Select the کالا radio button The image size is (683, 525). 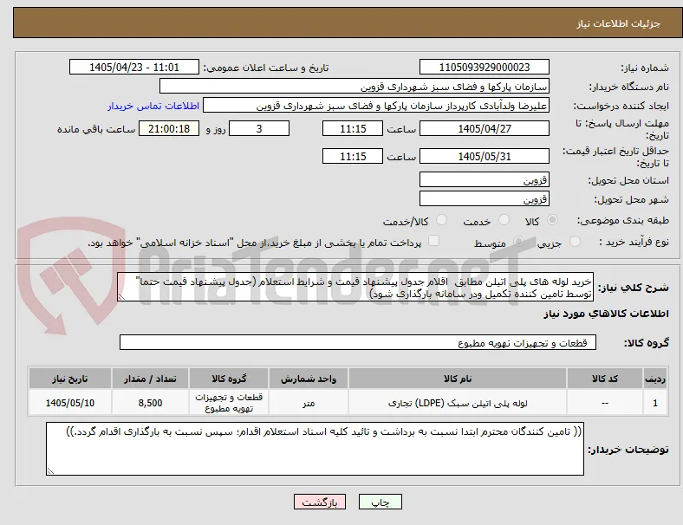pyautogui.click(x=552, y=220)
